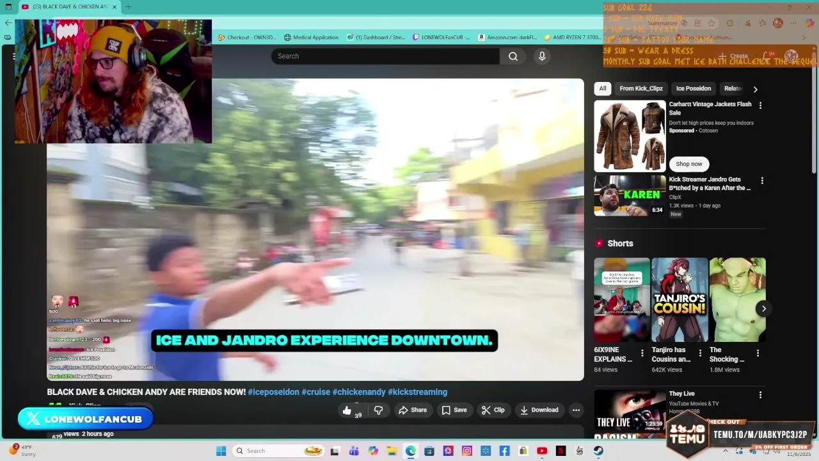The width and height of the screenshot is (819, 461).
Task: Open YouTube app from taskbar
Action: pyautogui.click(x=542, y=451)
